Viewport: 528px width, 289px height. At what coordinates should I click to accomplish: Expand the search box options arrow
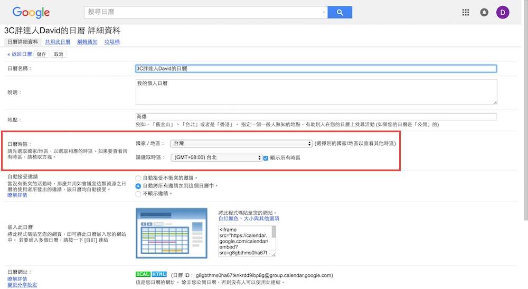pyautogui.click(x=324, y=13)
